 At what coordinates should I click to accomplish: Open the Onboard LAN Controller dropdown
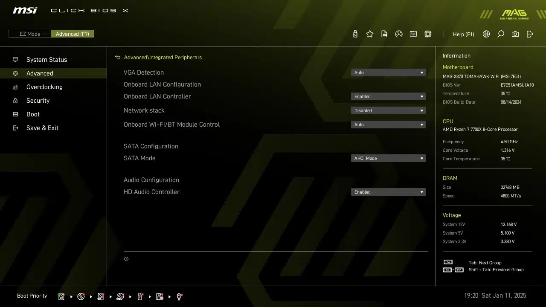[388, 96]
